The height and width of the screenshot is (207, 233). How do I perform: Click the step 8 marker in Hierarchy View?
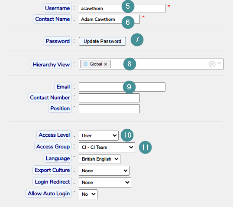[x=129, y=64]
